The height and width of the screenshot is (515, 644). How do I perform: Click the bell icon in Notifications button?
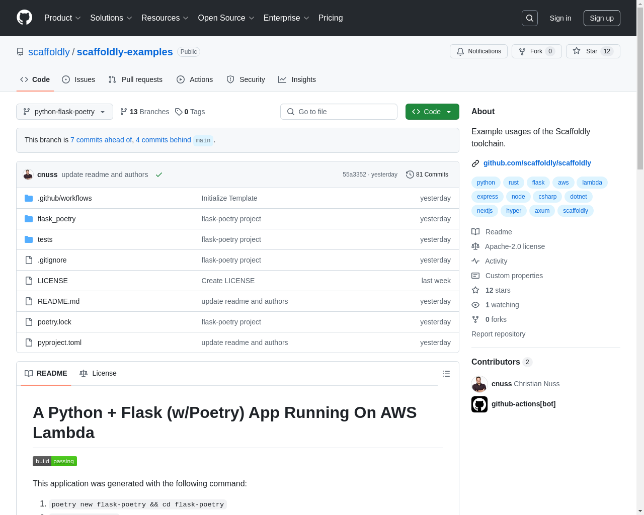(460, 51)
